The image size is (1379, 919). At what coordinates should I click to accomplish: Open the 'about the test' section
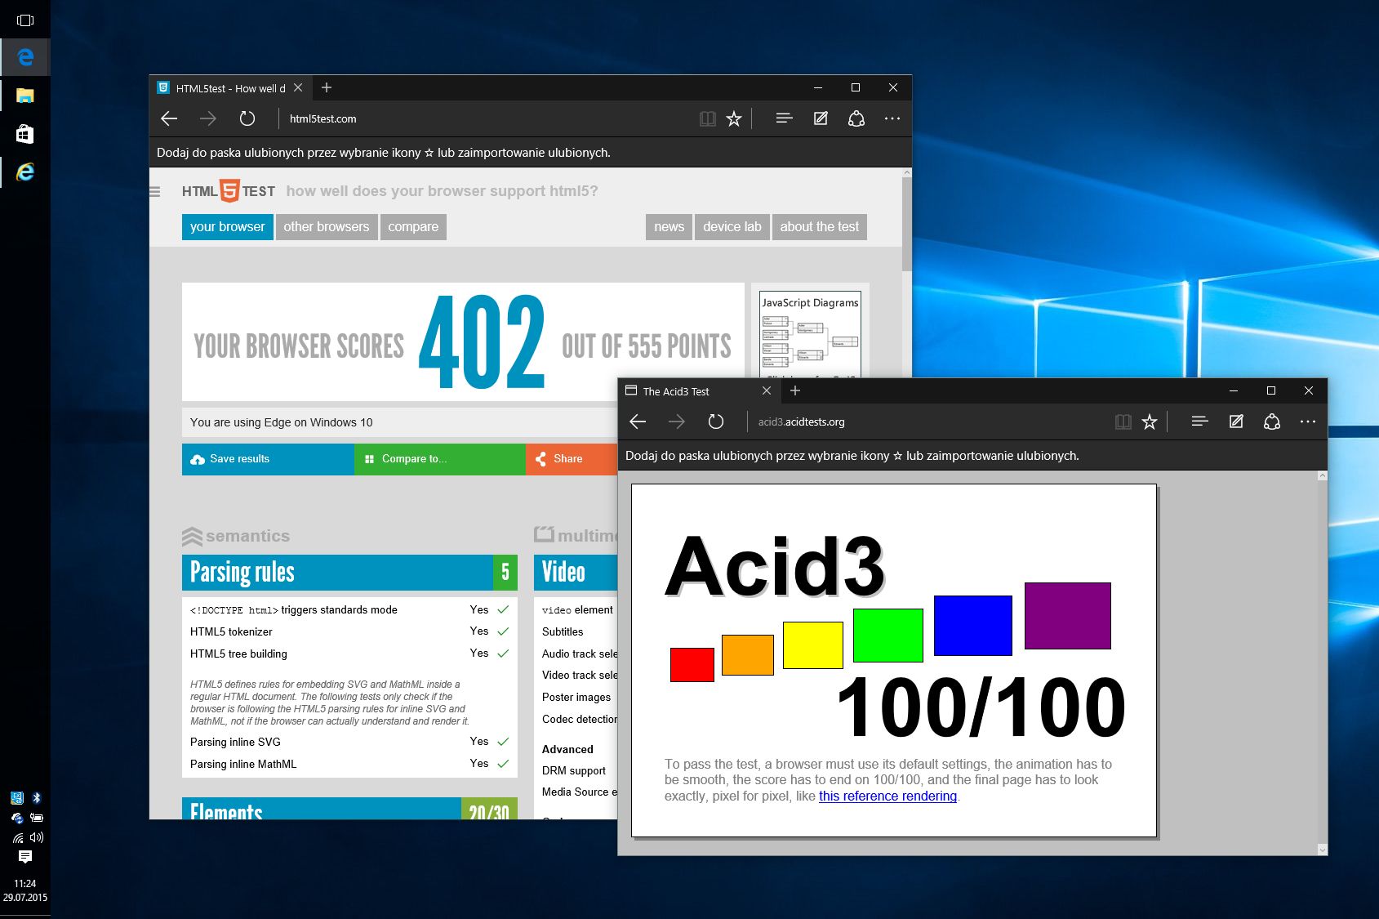tap(820, 227)
